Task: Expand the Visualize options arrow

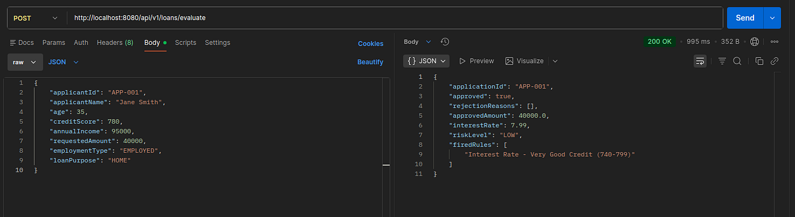Action: tap(555, 61)
